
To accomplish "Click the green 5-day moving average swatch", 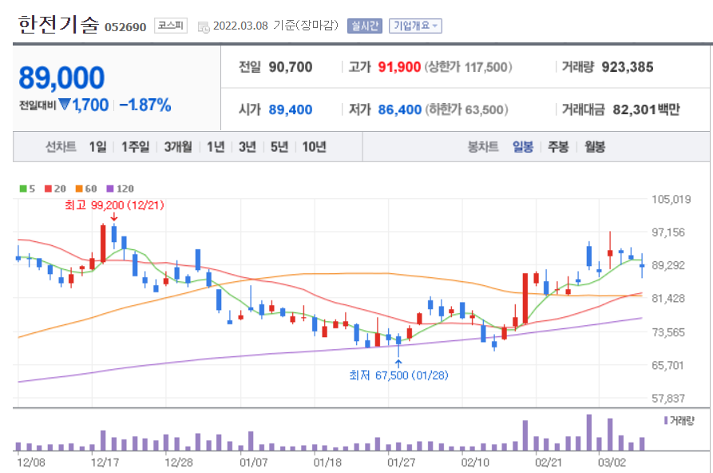I will coord(23,189).
